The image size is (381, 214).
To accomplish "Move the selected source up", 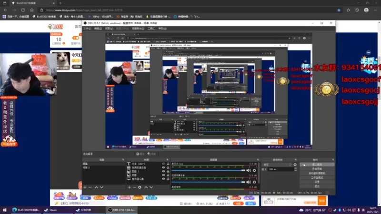I will click(146, 187).
